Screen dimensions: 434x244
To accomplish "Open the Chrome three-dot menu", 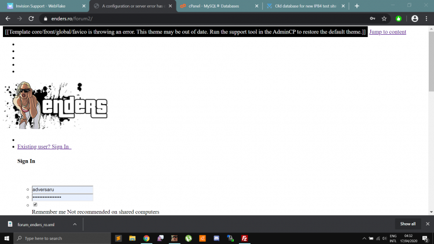I will [x=426, y=19].
